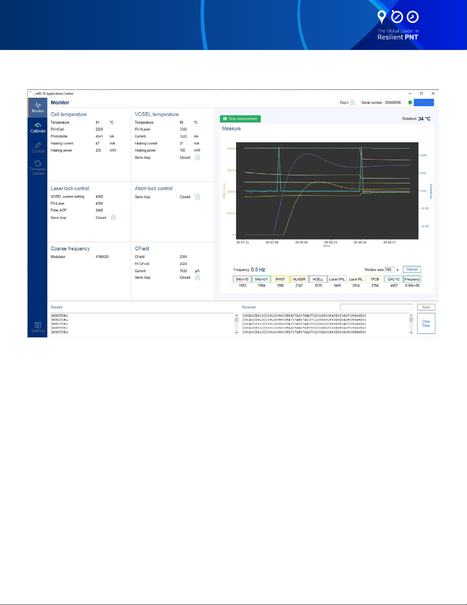Toggle the HLASER trace legend box
Viewport: 467px width, 605px height.
tap(299, 279)
